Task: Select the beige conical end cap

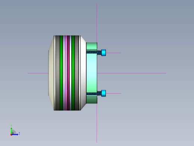Action: tap(51, 73)
